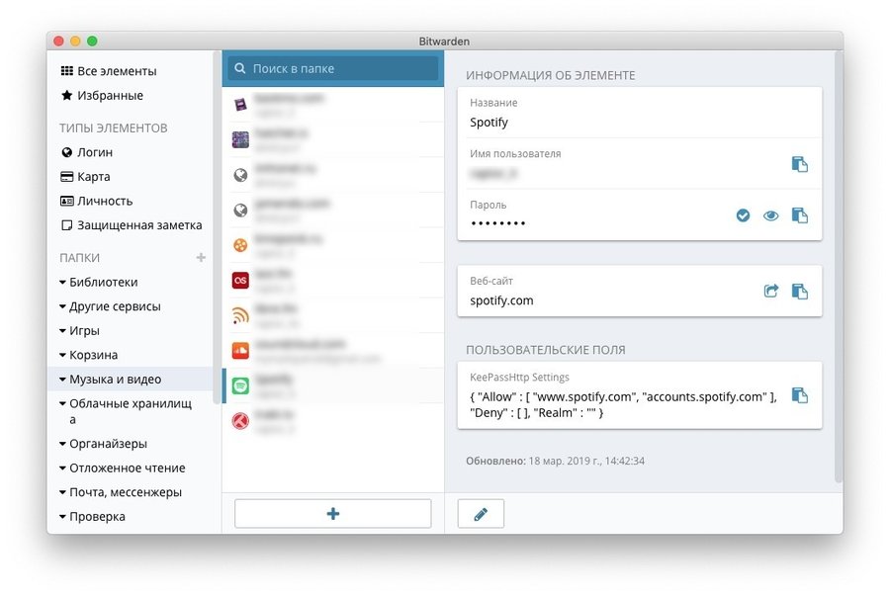890x596 pixels.
Task: Copy the Пароль value
Action: coord(800,215)
